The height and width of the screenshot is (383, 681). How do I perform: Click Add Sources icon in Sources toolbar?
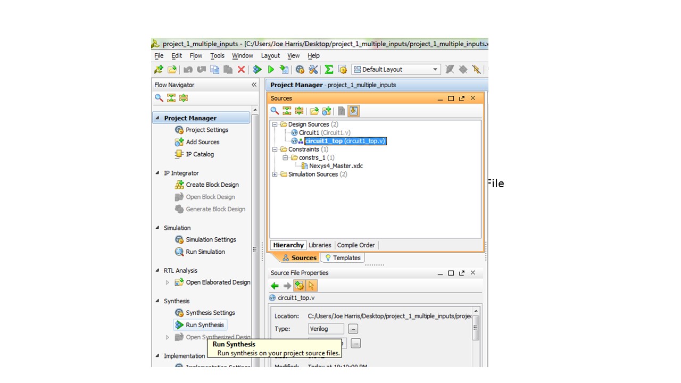click(x=327, y=111)
